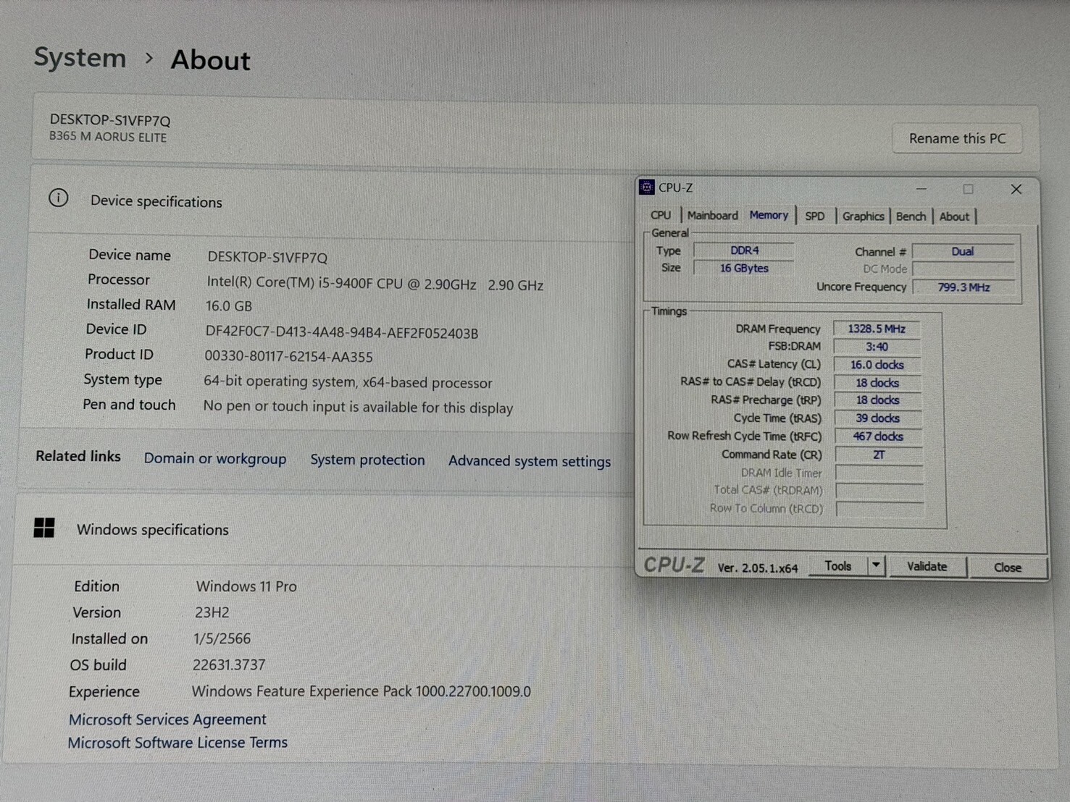The height and width of the screenshot is (802, 1070).
Task: Click the Installed RAM value 16.0 GB
Action: [229, 306]
